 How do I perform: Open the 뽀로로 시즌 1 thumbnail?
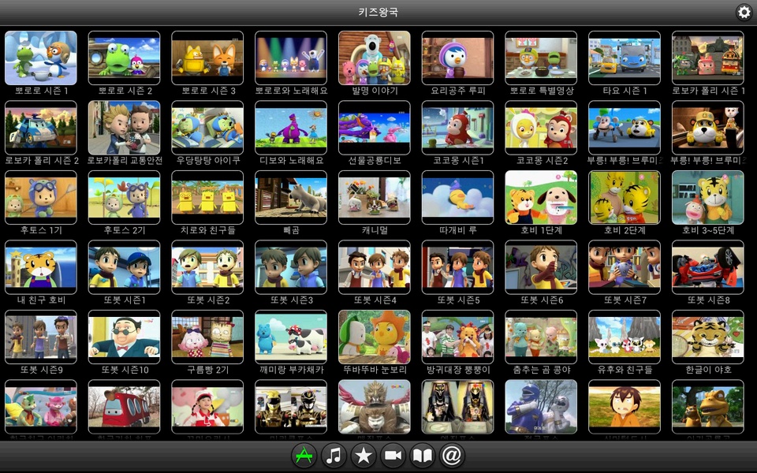(x=41, y=58)
